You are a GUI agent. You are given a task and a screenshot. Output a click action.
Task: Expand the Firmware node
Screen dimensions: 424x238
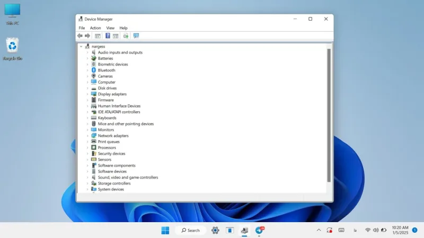[87, 100]
